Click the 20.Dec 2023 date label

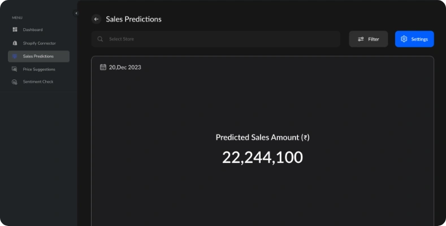[x=125, y=67]
